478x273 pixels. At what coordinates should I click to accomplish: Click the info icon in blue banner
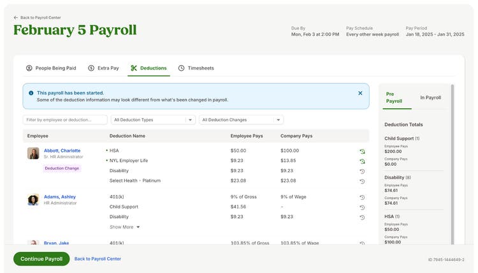coord(31,93)
